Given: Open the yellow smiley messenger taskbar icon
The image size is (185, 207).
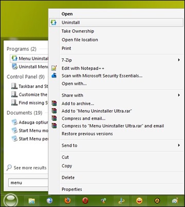Looking at the screenshot, I should point(139,200).
